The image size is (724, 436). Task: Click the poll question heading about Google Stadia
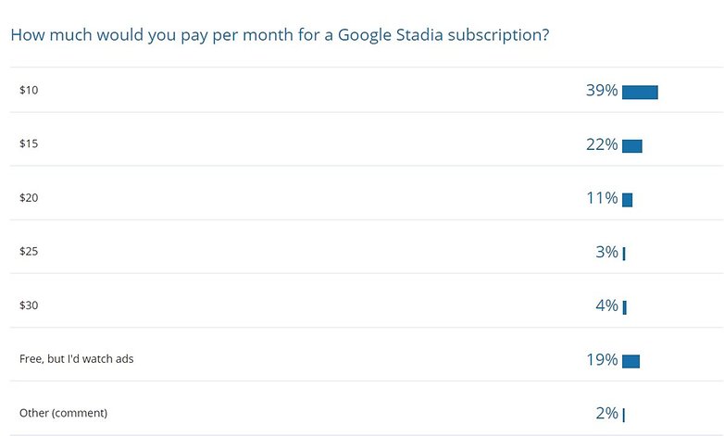280,35
